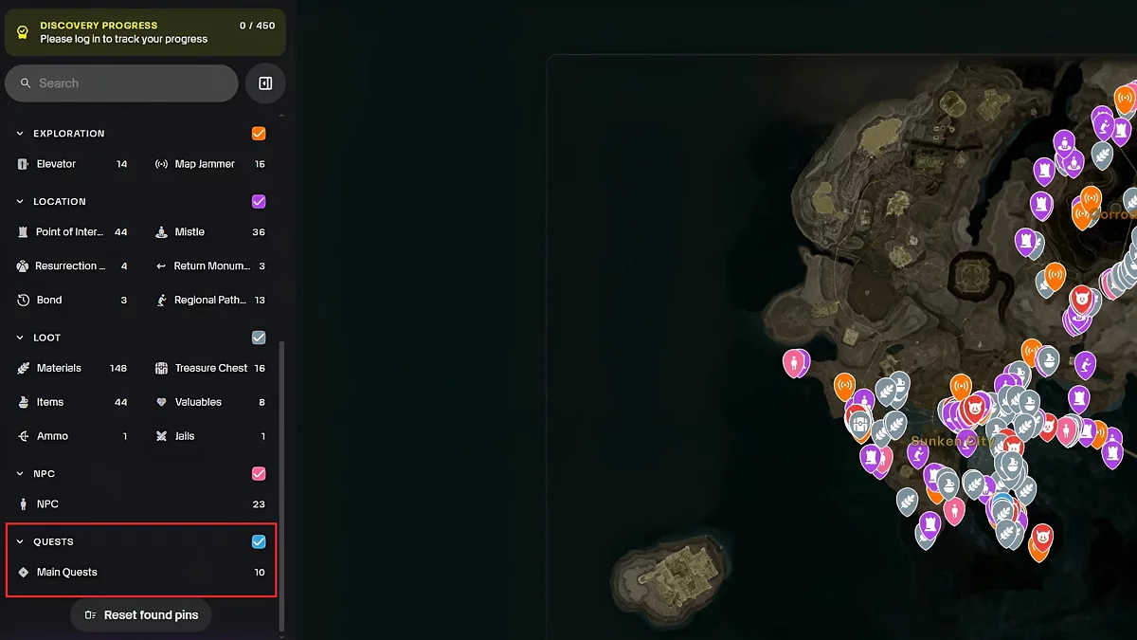
Task: Uncheck the blue Quests checkbox
Action: coord(259,542)
